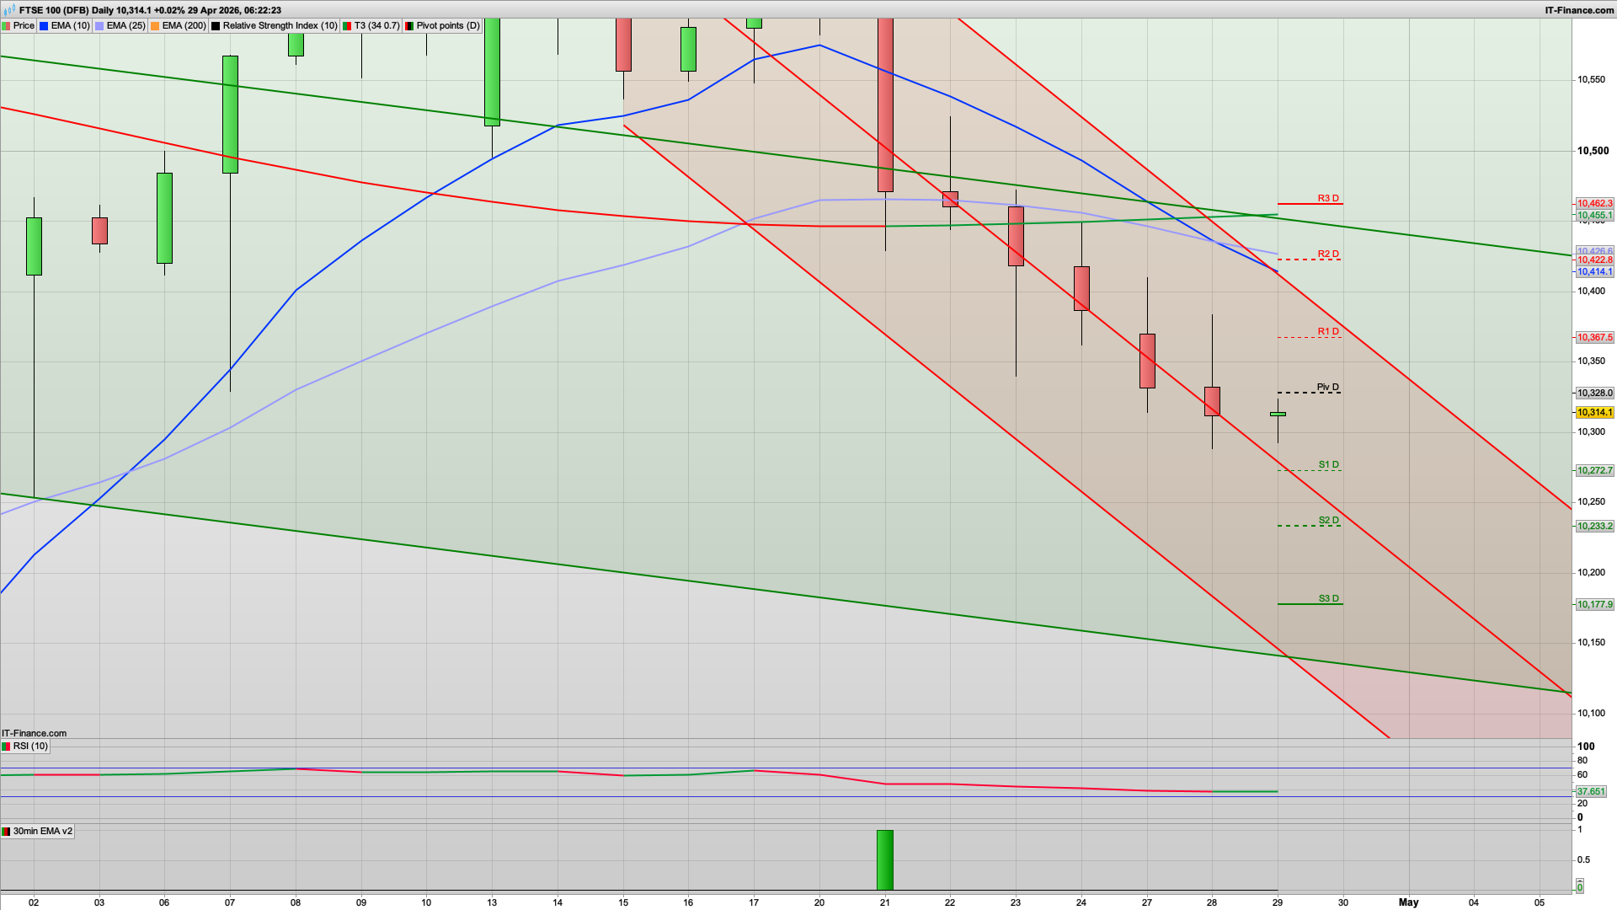This screenshot has height=910, width=1617.
Task: Expand the Piv D pivot level label
Action: tap(1328, 386)
